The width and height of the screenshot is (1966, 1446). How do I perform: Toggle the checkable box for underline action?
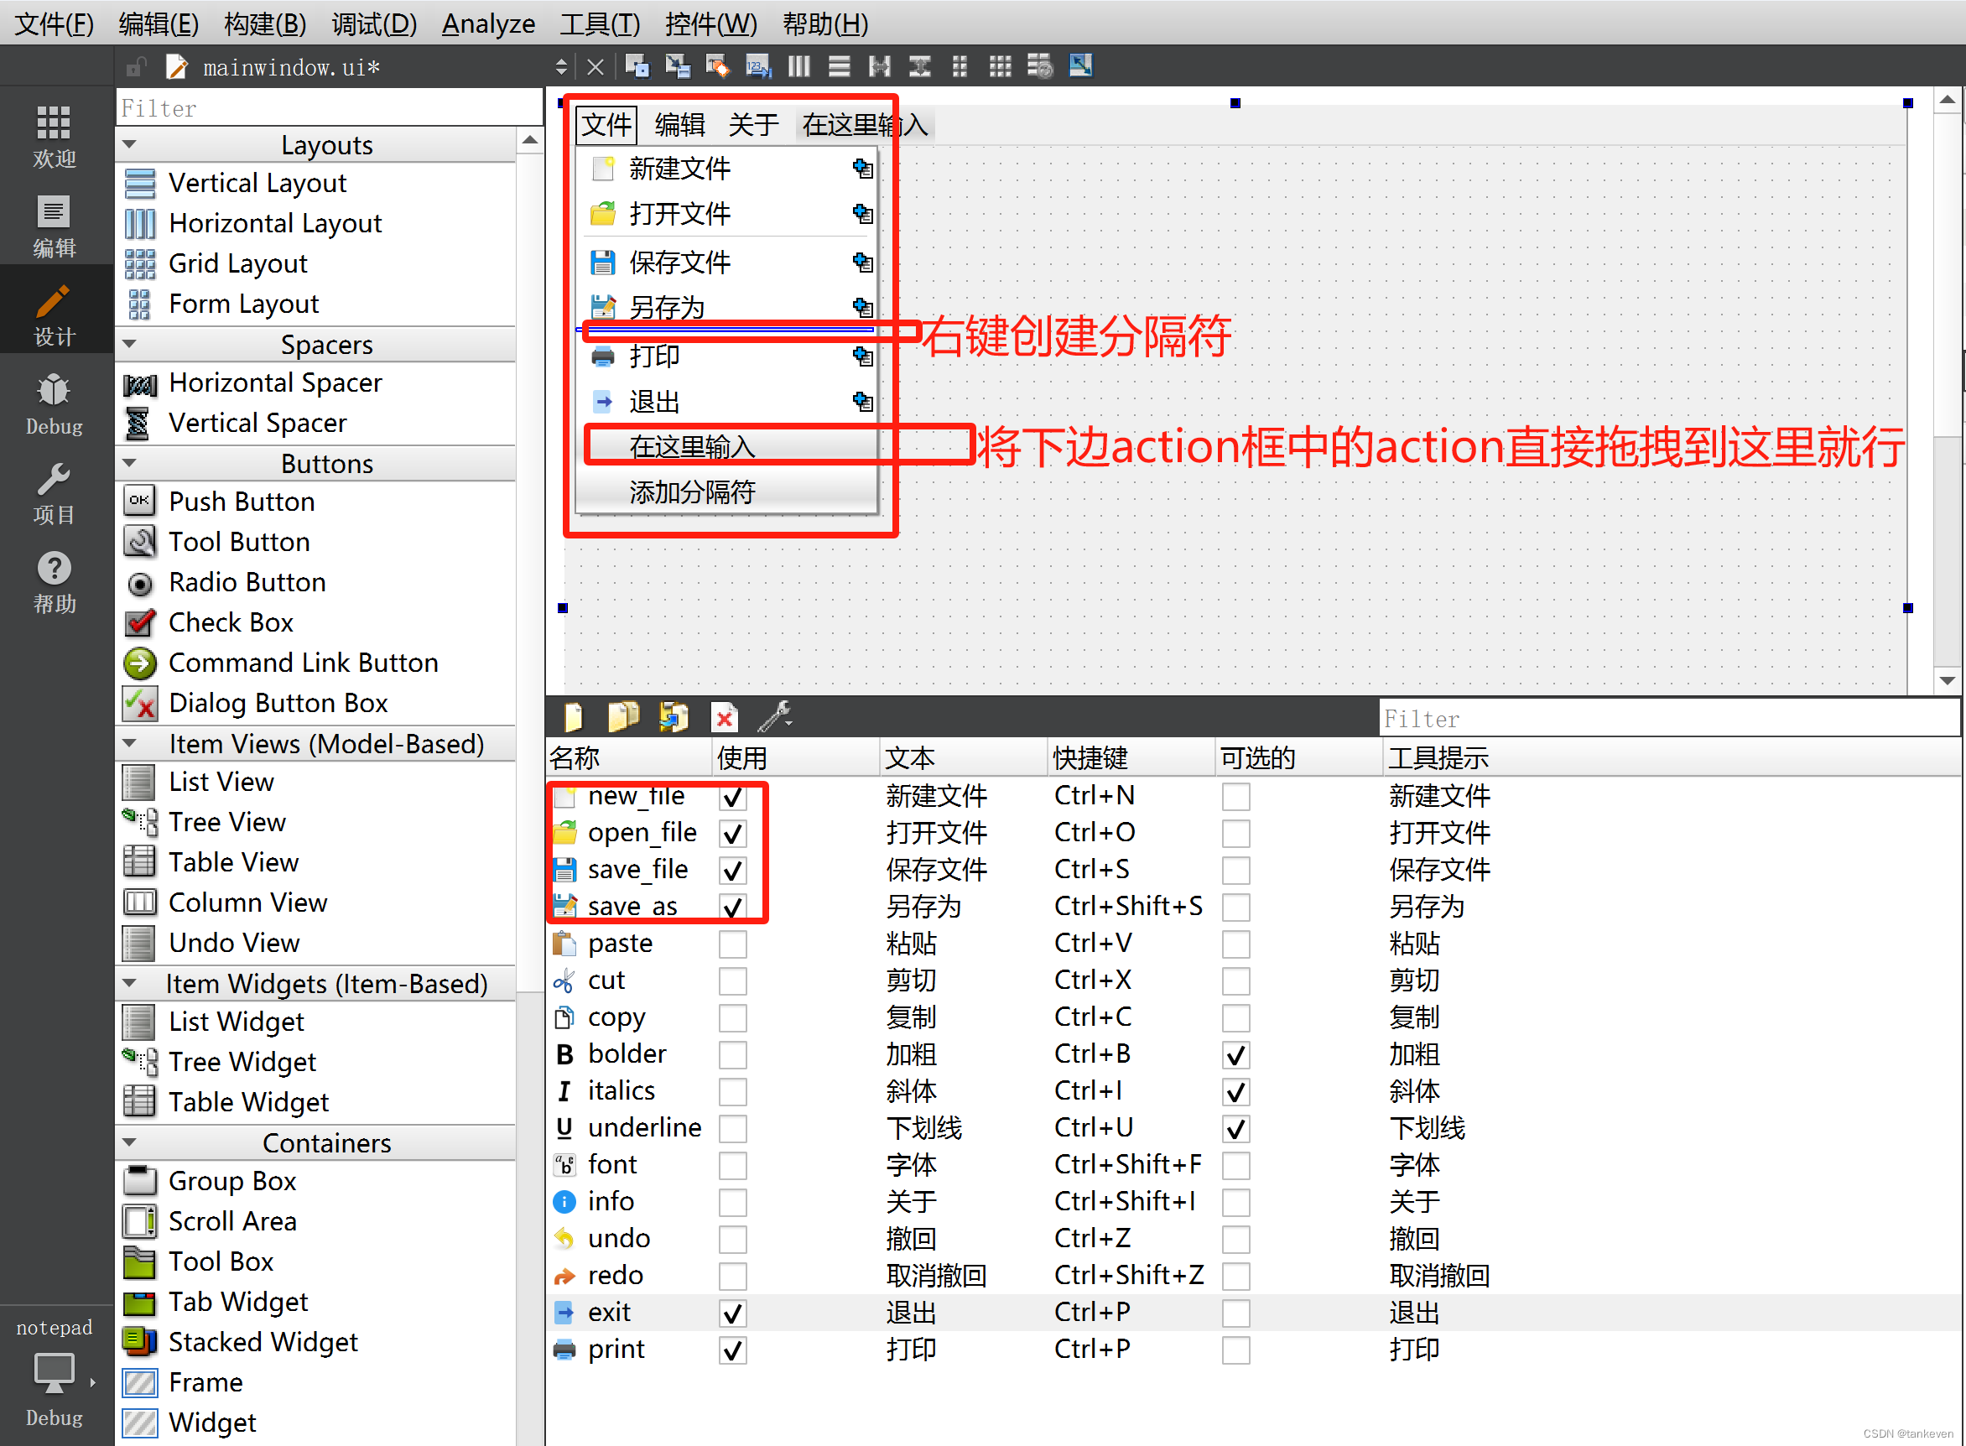[x=1235, y=1128]
